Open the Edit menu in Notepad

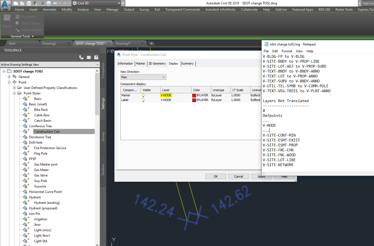(x=275, y=51)
